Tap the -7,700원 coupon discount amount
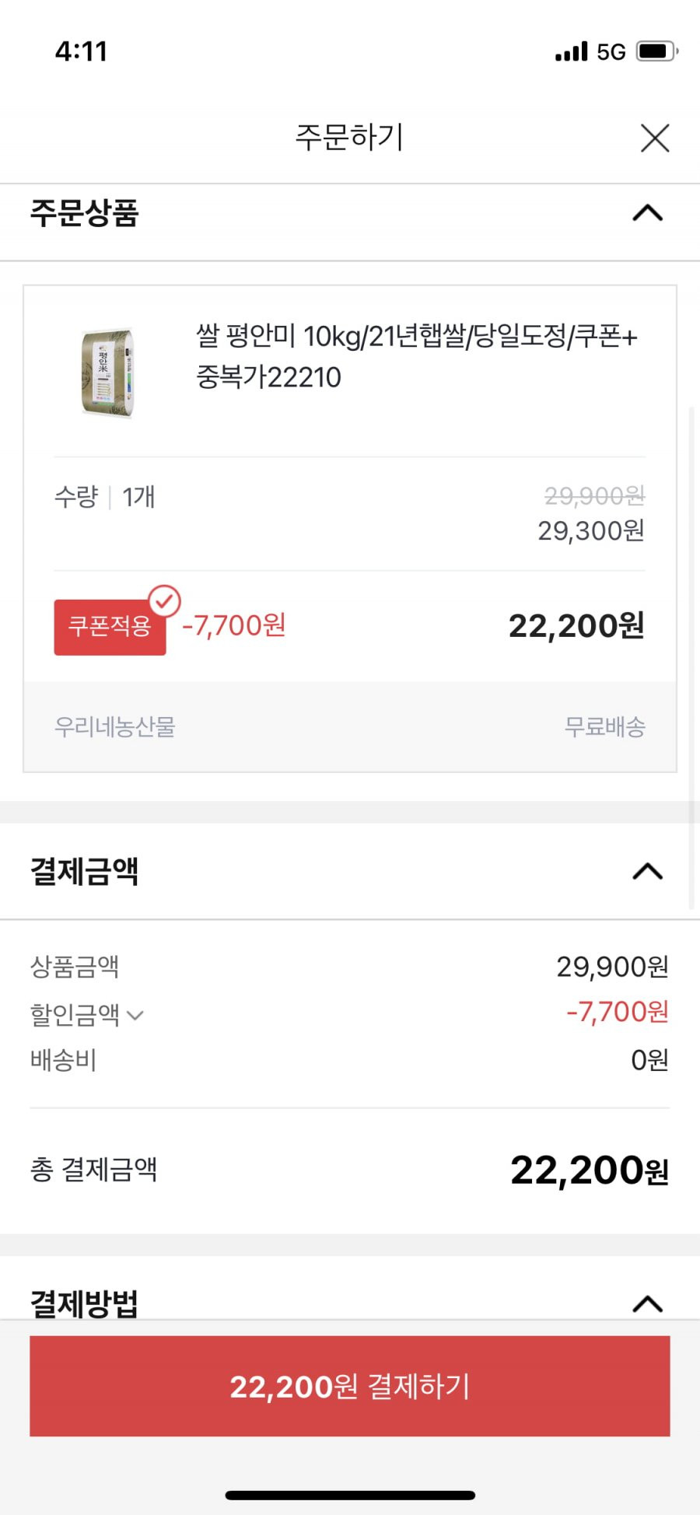This screenshot has height=1515, width=700. pos(234,625)
